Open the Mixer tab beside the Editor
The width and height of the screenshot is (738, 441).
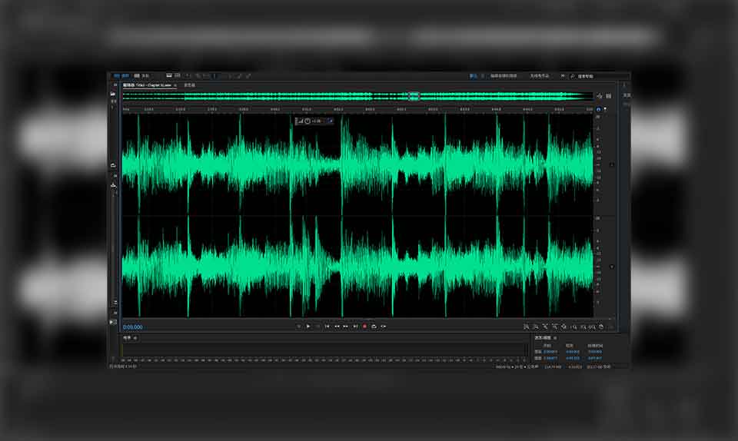[189, 85]
